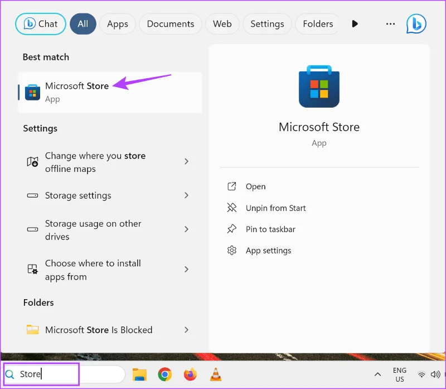The image size is (446, 389).
Task: Click the Storage settings drive icon
Action: pyautogui.click(x=32, y=196)
